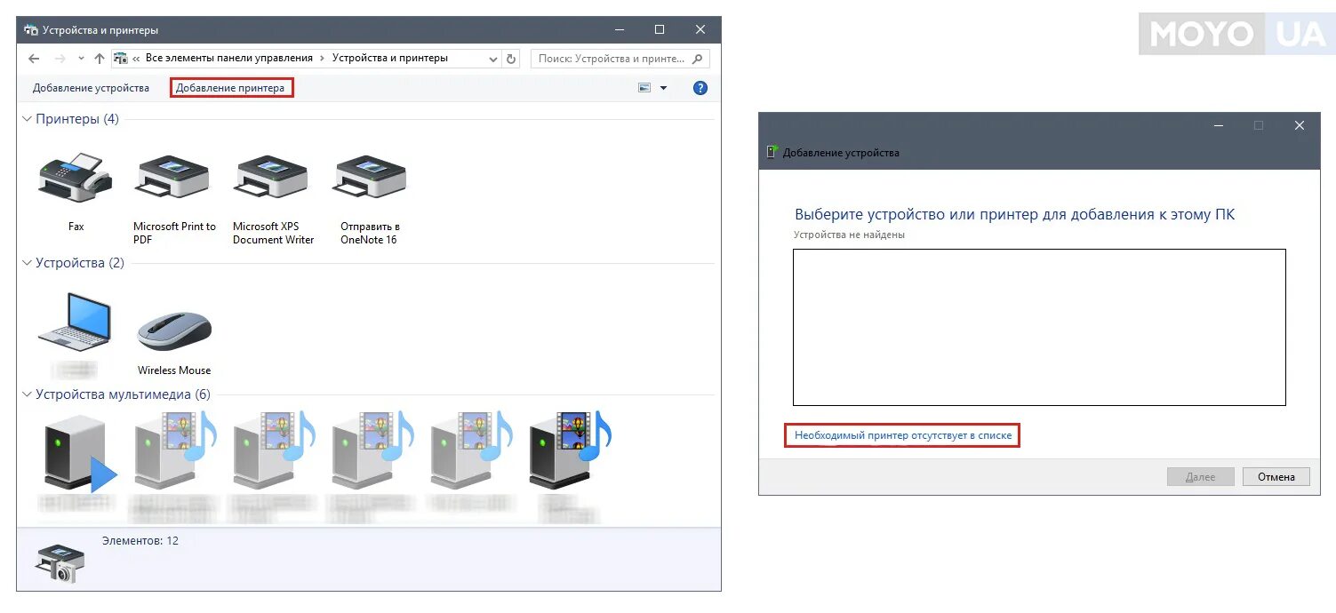The width and height of the screenshot is (1336, 613).
Task: Click the Forward navigation arrow
Action: click(x=60, y=59)
